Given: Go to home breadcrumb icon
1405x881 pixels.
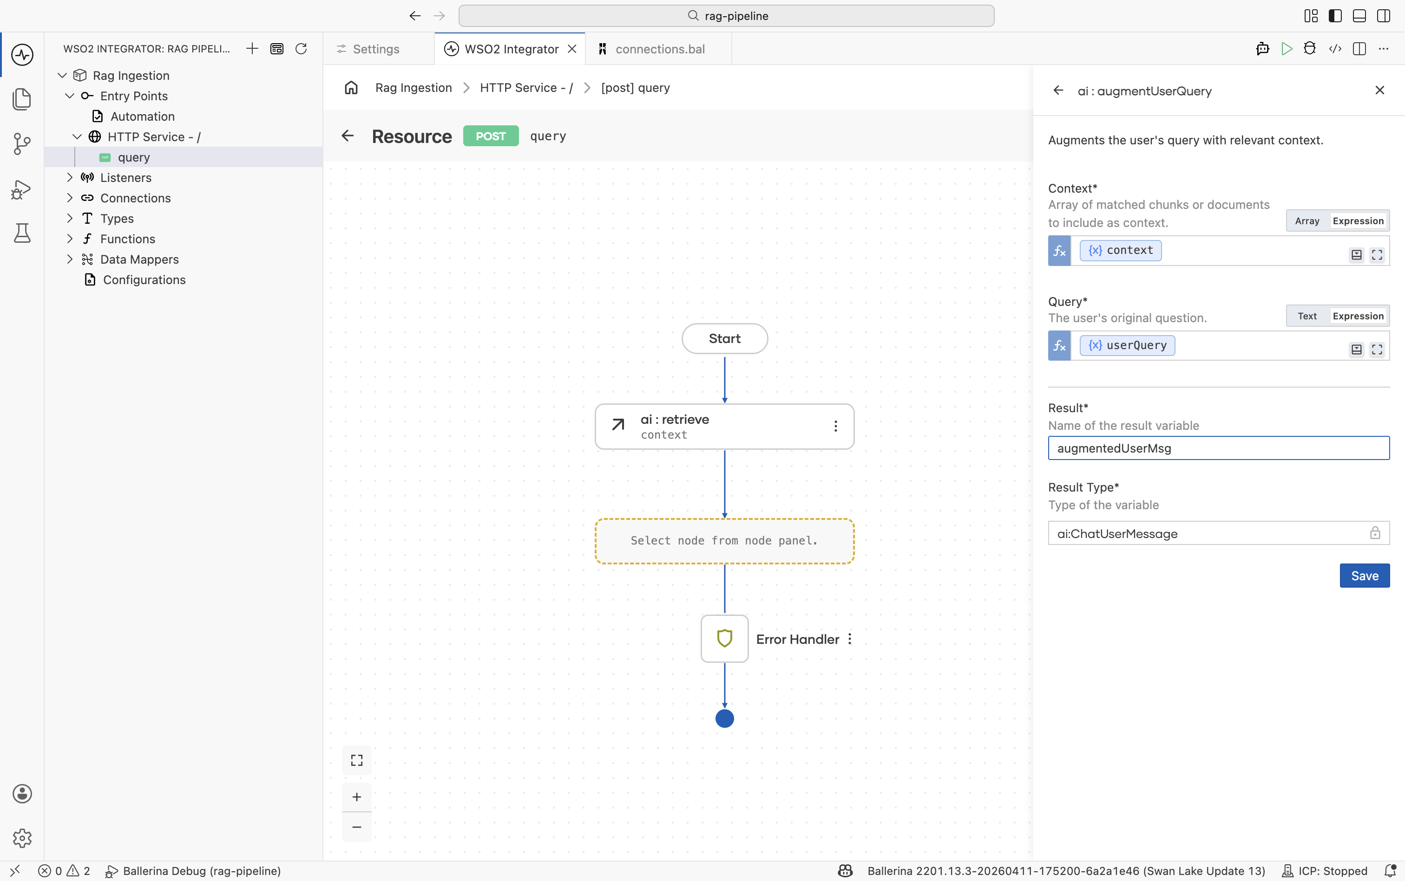Looking at the screenshot, I should pyautogui.click(x=351, y=87).
